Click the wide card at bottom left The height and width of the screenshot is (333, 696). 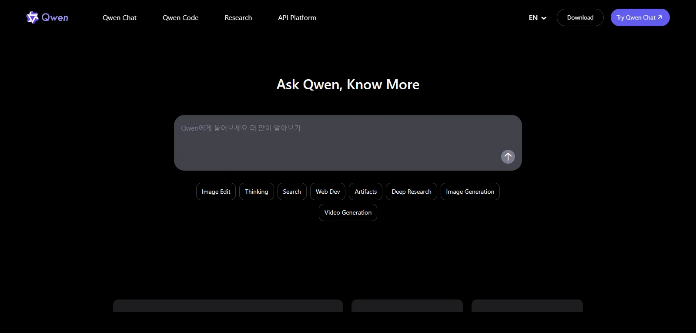[x=228, y=306]
